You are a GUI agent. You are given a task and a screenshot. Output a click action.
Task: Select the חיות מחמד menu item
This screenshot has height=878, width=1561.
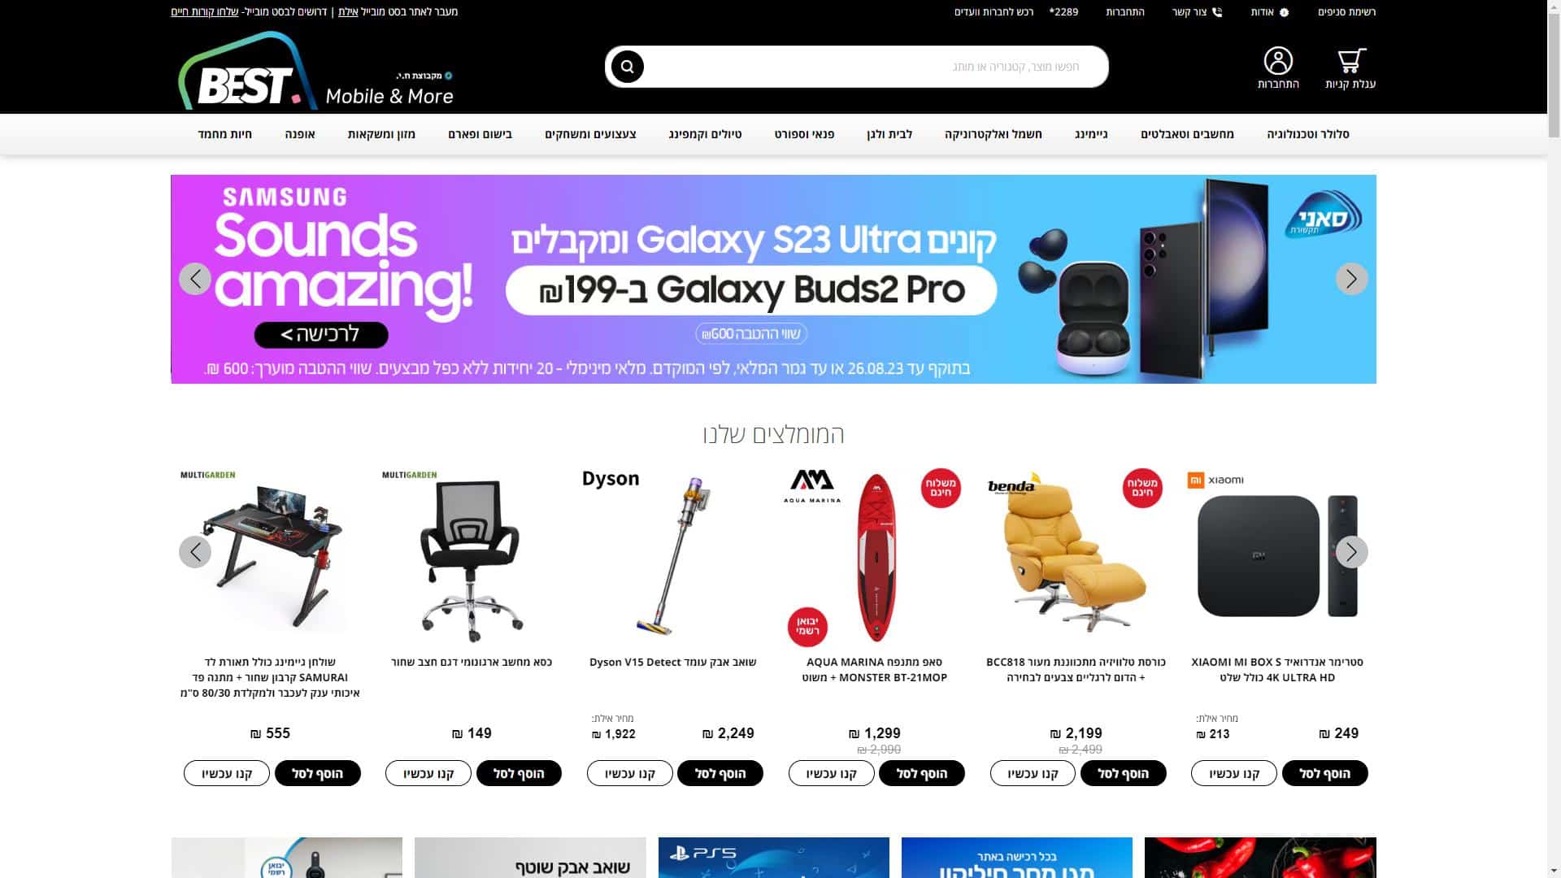[225, 134]
